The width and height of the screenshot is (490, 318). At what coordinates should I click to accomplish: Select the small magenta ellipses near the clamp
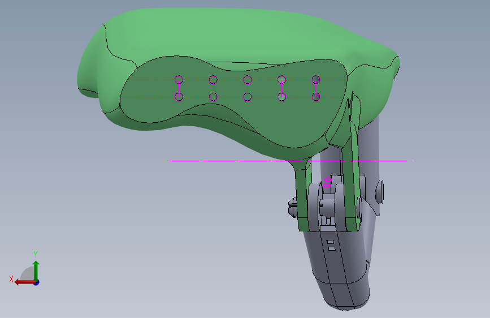pyautogui.click(x=327, y=183)
